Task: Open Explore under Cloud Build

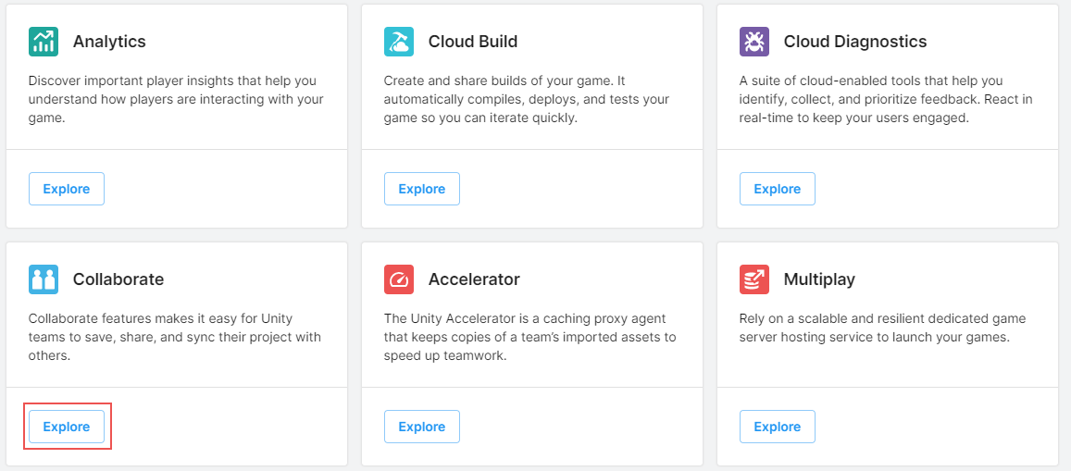Action: pyautogui.click(x=422, y=189)
